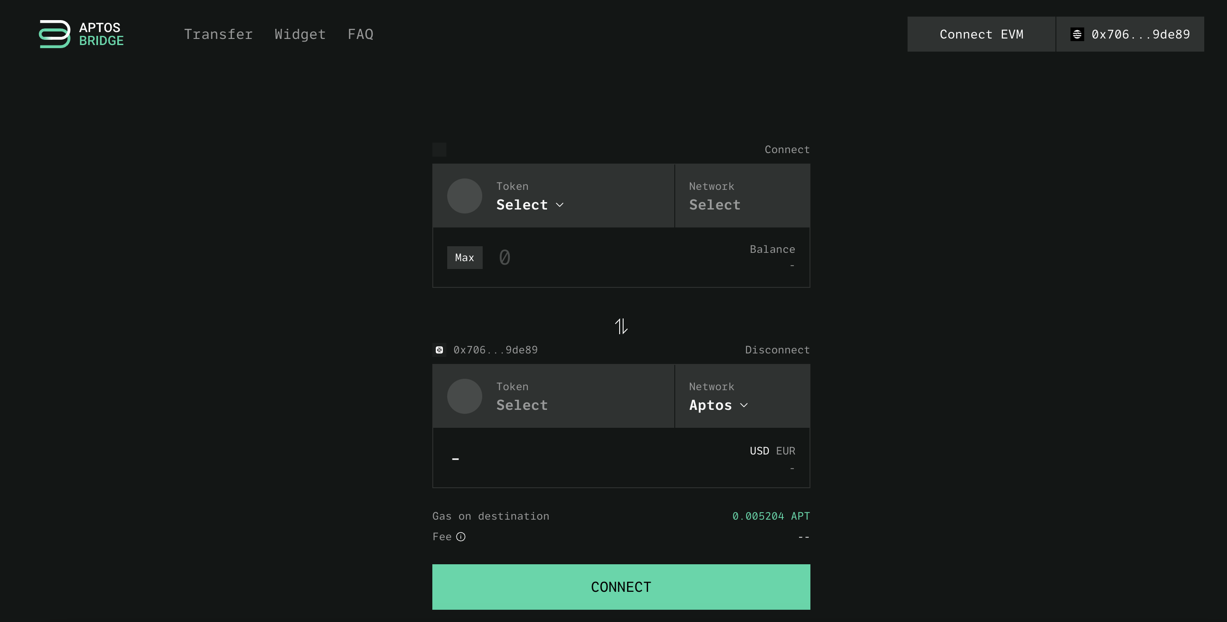Open the Widget page
Viewport: 1227px width, 622px height.
[x=300, y=34]
